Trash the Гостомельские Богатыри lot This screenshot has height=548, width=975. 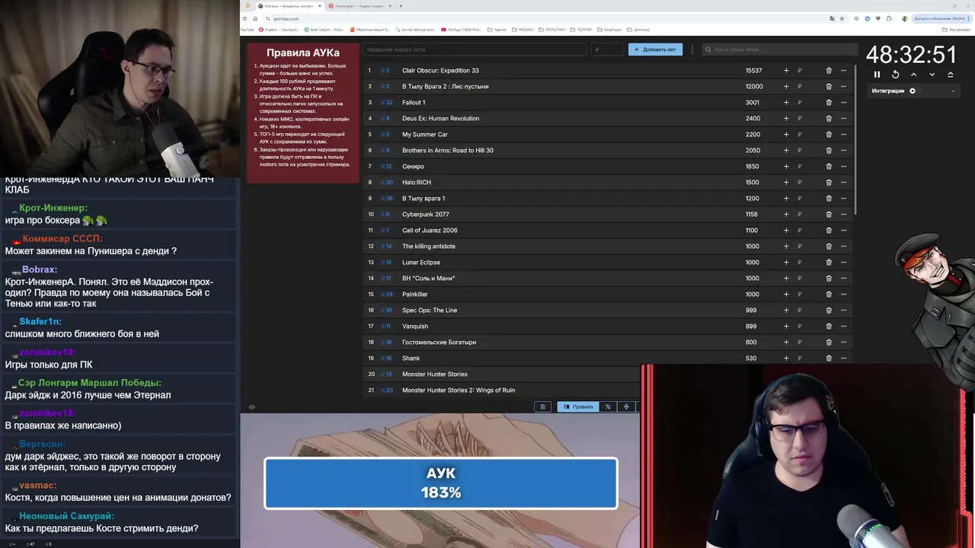click(x=829, y=342)
